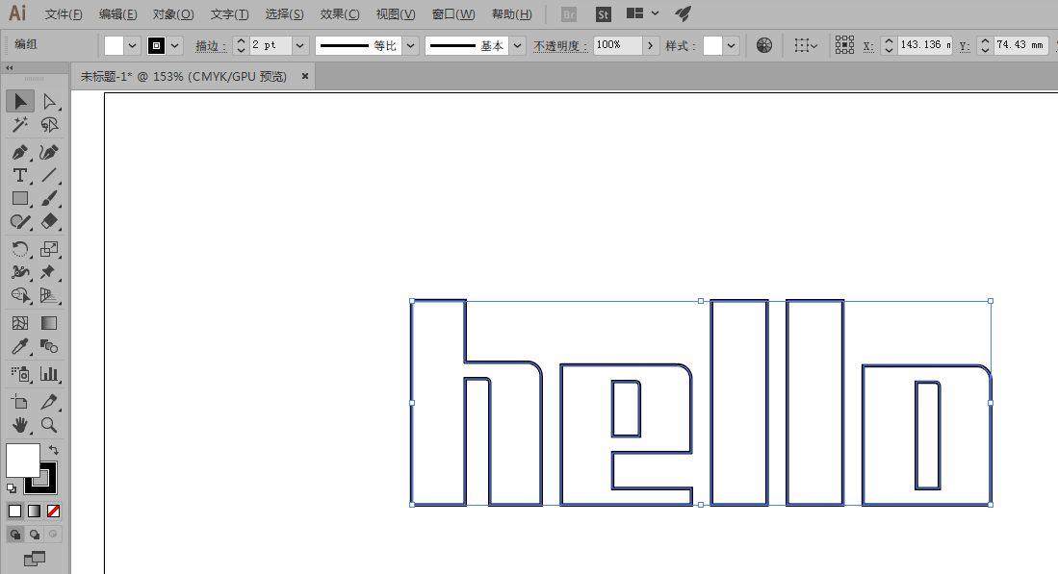1058x574 pixels.
Task: Open the 等比 width profile dropdown
Action: [410, 46]
